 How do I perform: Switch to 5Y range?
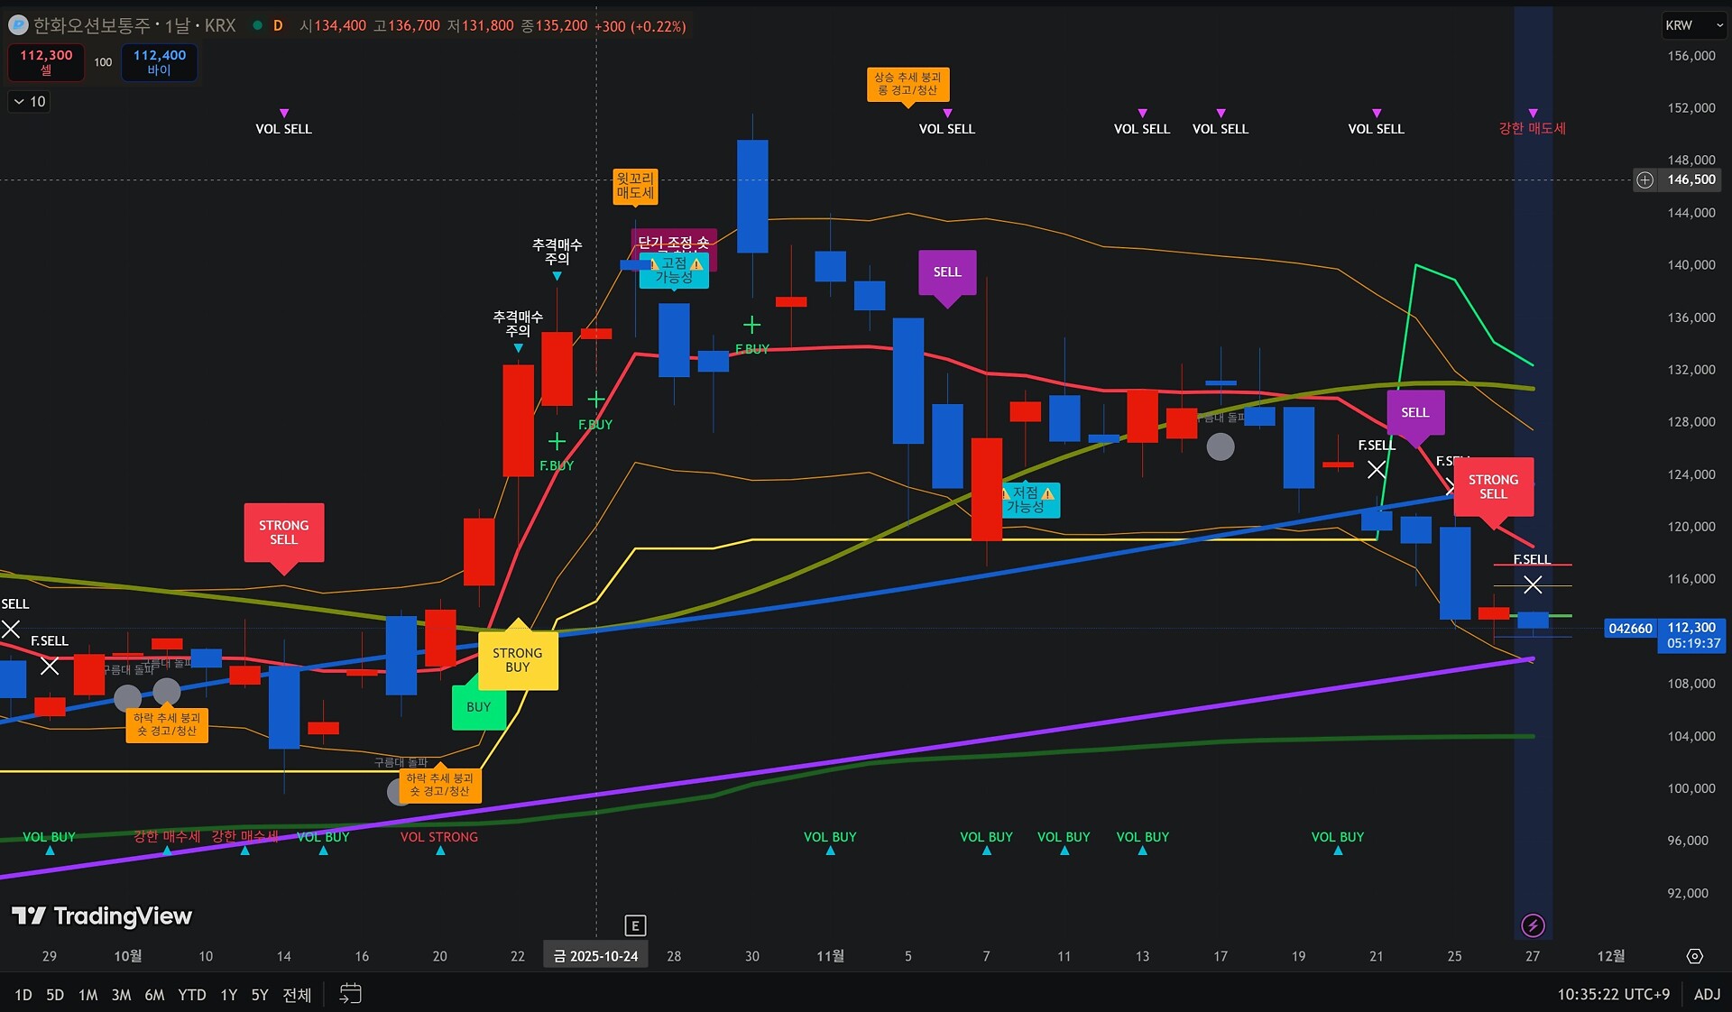pyautogui.click(x=260, y=995)
